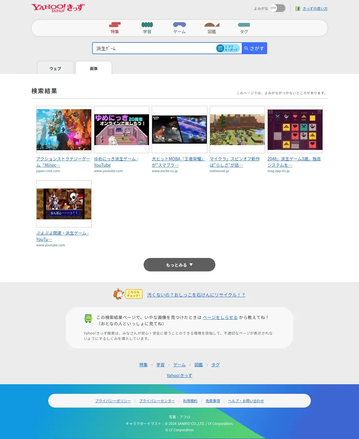Open the 王者栄耀 MOBA image thumbnail
The height and width of the screenshot is (439, 359).
pyautogui.click(x=180, y=130)
